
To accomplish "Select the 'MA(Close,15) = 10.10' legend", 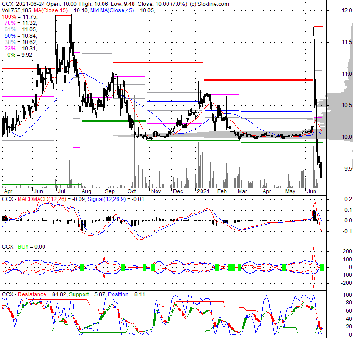I will click(61, 10).
